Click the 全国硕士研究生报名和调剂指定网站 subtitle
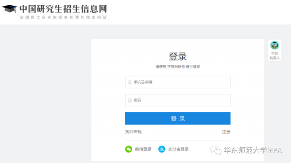 (63, 17)
